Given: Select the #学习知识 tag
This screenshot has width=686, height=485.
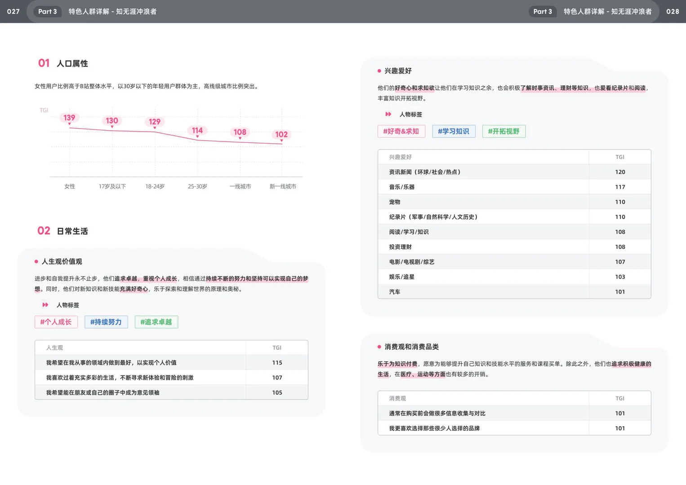Looking at the screenshot, I should [454, 132].
